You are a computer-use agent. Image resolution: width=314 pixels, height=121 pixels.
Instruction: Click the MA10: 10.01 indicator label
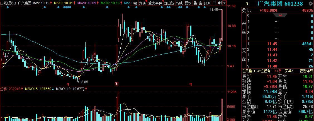tap(63, 3)
